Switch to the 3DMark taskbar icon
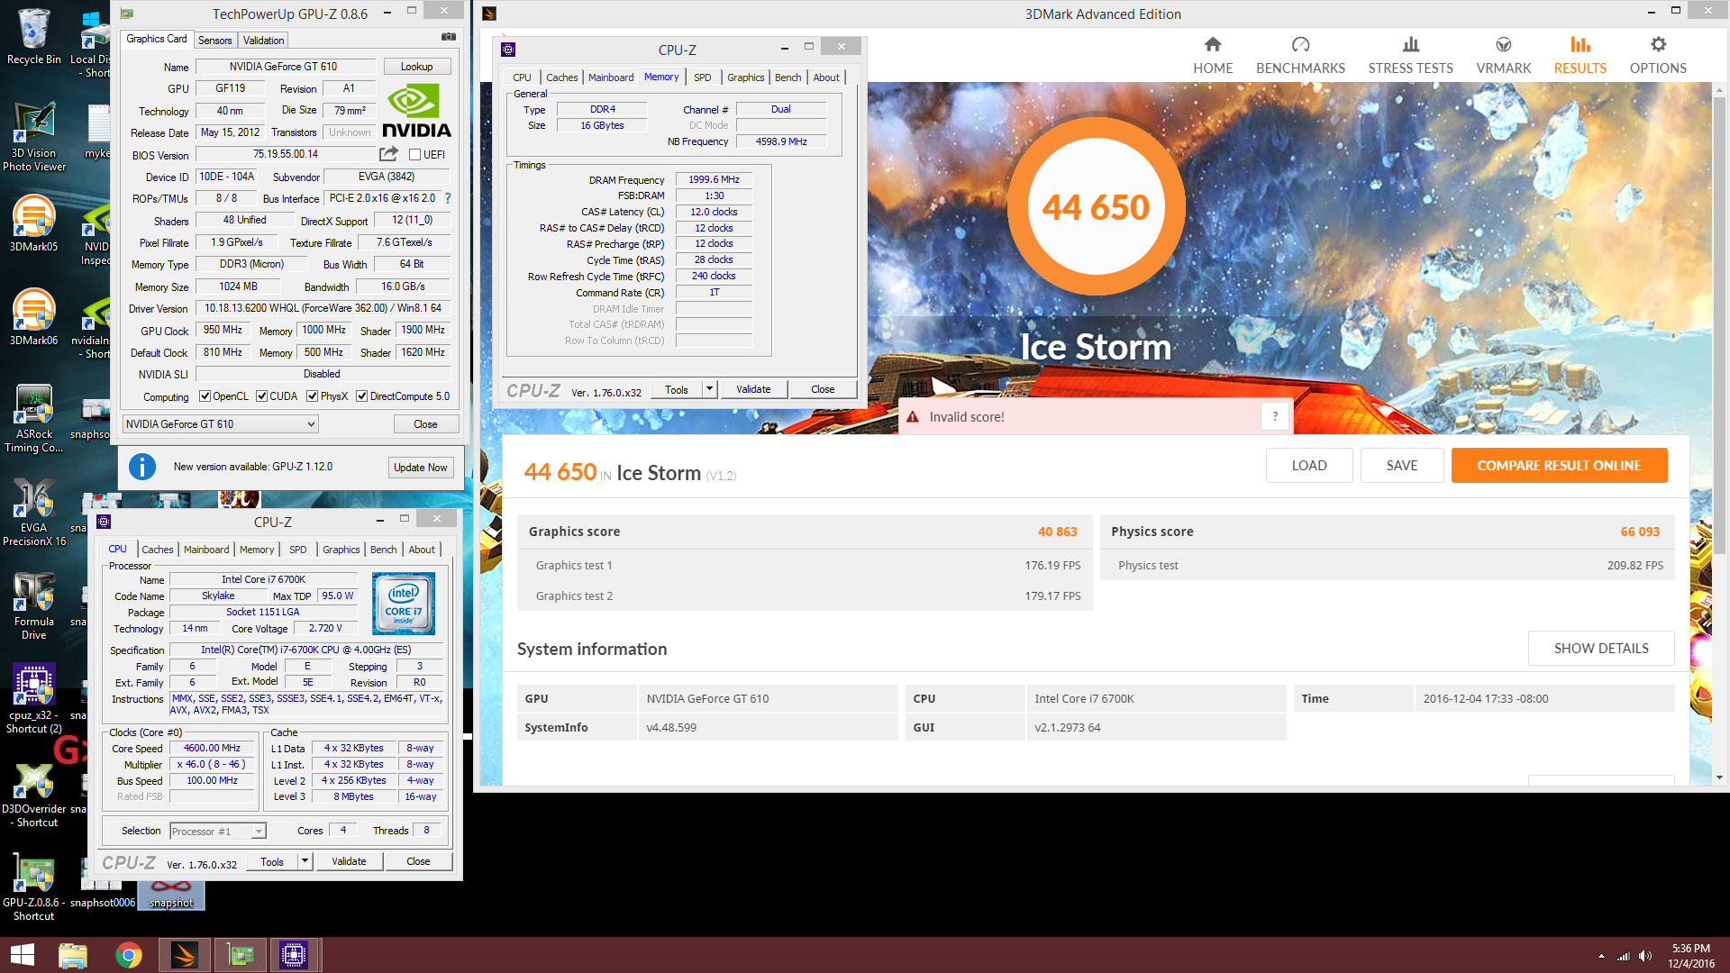 185,955
